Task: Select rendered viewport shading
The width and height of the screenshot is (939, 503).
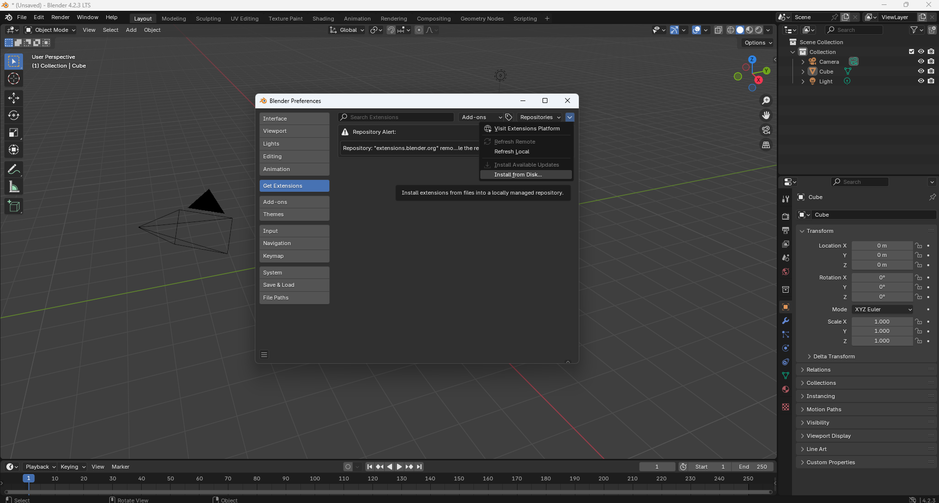Action: click(x=759, y=30)
